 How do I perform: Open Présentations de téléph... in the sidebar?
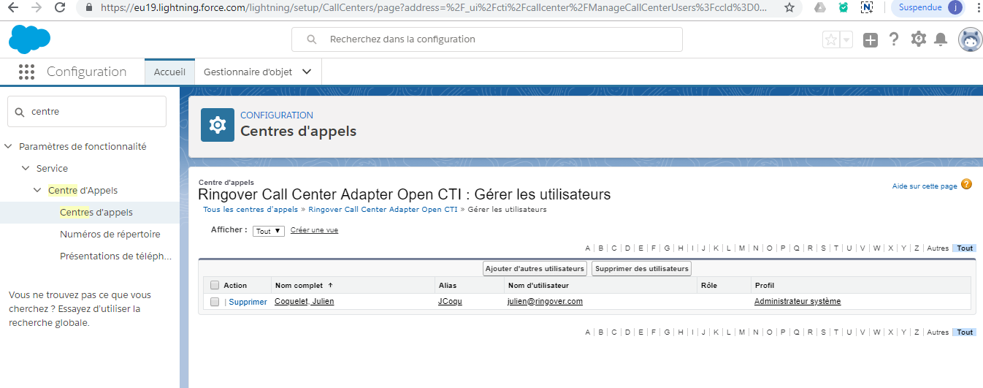pyautogui.click(x=116, y=256)
